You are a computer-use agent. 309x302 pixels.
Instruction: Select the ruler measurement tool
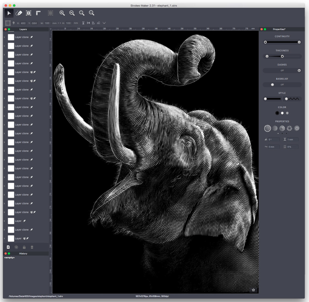tap(39, 13)
